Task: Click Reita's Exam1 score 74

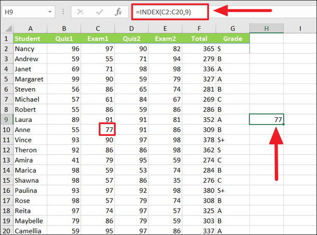Action: [98, 211]
